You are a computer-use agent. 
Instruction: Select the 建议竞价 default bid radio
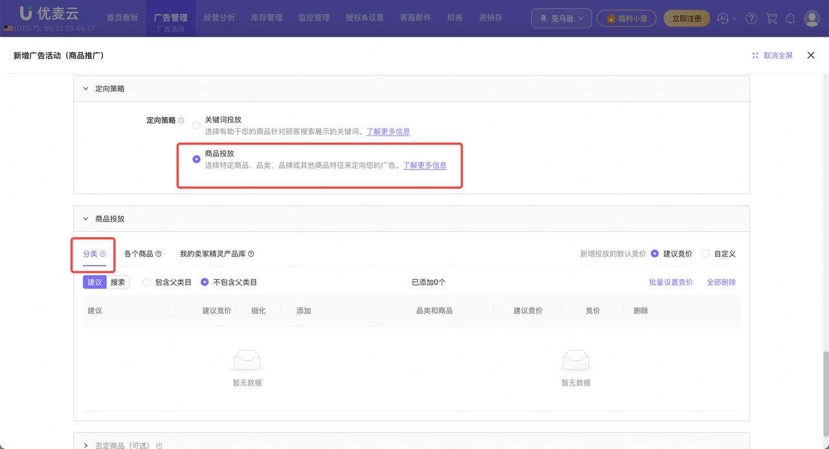pos(655,254)
